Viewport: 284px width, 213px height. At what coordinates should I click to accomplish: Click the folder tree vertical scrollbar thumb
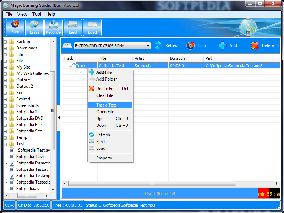53,111
